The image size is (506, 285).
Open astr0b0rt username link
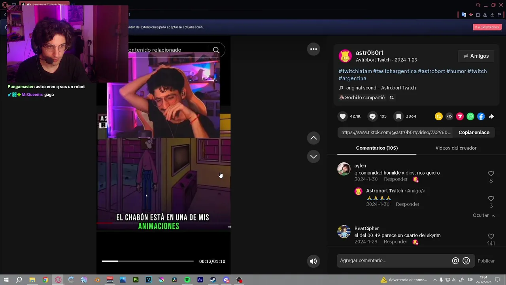click(x=369, y=53)
